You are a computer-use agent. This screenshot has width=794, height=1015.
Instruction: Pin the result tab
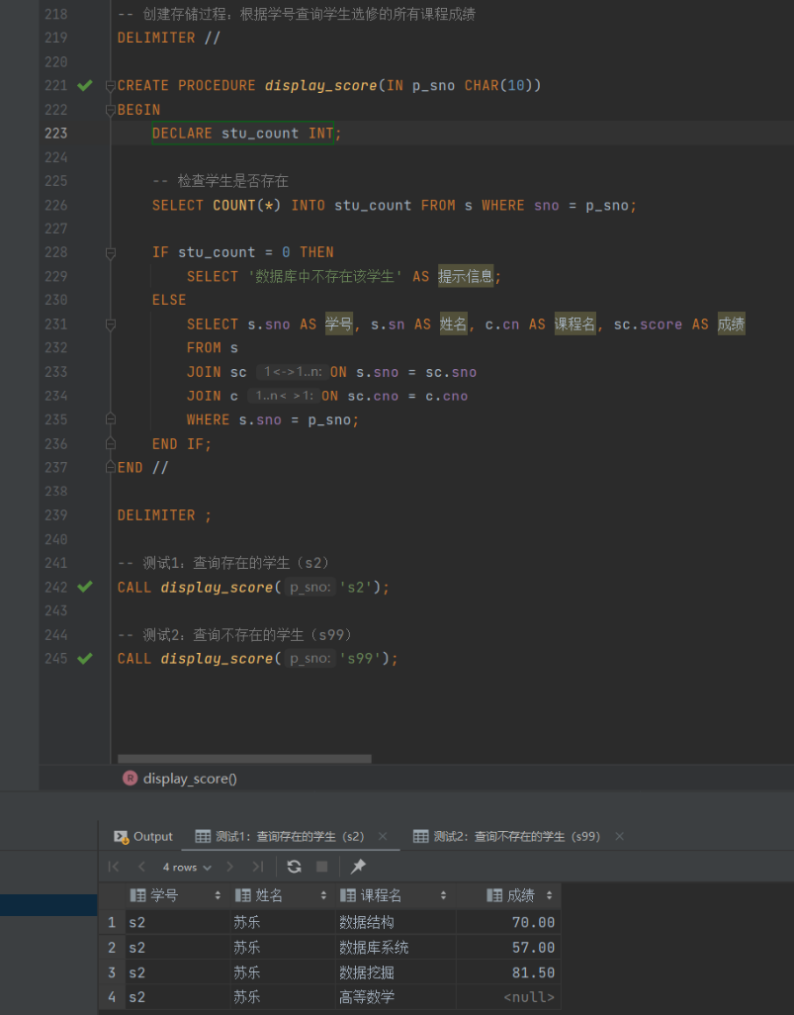click(x=358, y=867)
